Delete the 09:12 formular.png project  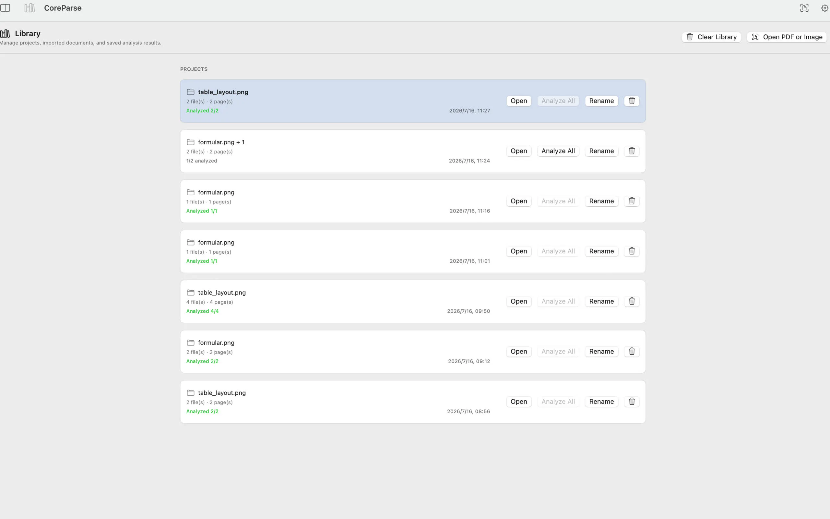632,352
